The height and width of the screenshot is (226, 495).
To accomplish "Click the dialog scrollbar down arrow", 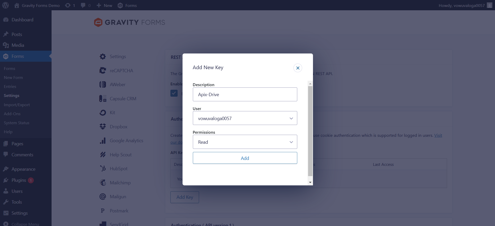I will [310, 182].
